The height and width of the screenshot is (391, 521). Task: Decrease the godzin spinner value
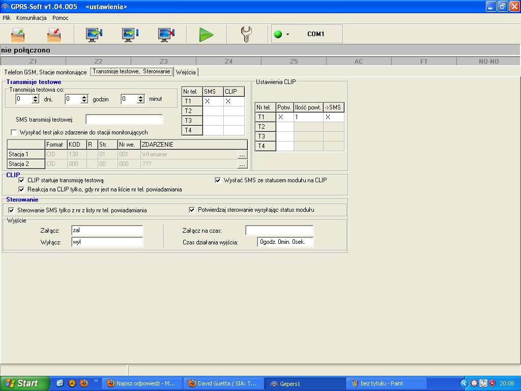[84, 101]
